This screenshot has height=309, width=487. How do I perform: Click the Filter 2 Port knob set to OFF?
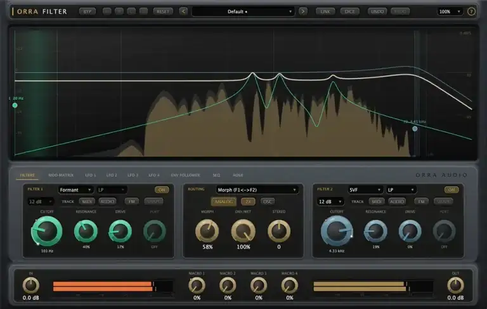pyautogui.click(x=444, y=232)
